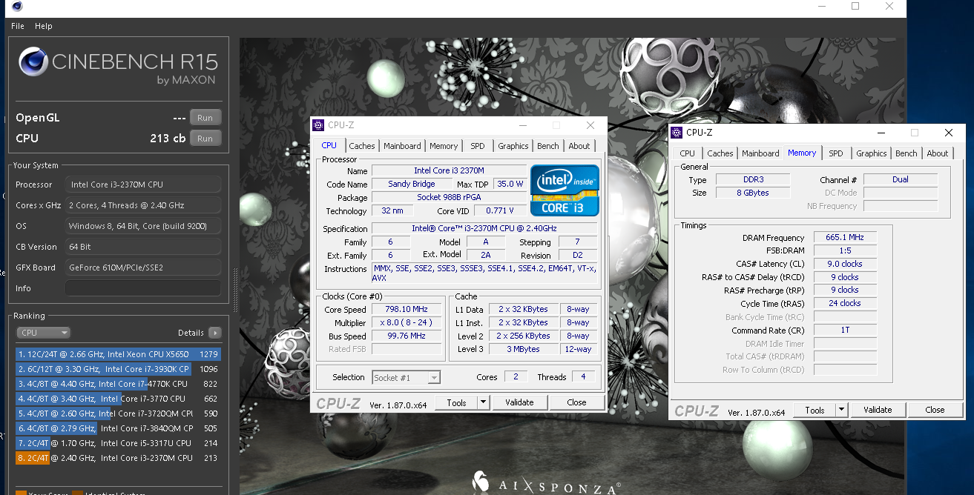Switch to Bench tab in CPU-Z CPU window
The width and height of the screenshot is (974, 495).
coord(548,146)
